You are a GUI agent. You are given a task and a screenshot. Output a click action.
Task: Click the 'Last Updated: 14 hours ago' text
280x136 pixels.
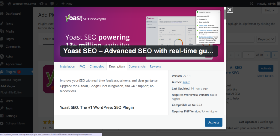(190, 88)
